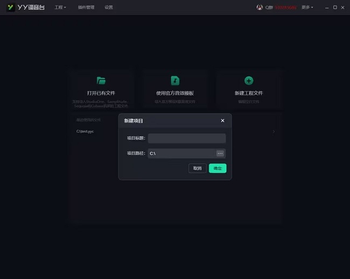Screen dimensions: 350x279
Task: Click the green plus circle icon
Action: click(x=249, y=81)
